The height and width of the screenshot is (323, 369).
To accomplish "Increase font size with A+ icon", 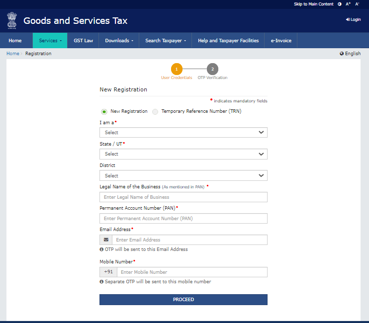I will [348, 4].
